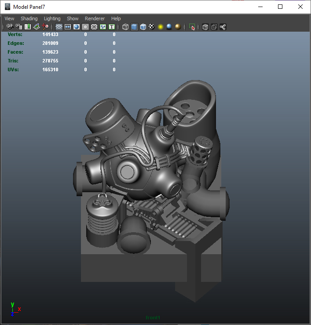
Task: Switch to Wireframe display cube icon
Action: click(125, 27)
